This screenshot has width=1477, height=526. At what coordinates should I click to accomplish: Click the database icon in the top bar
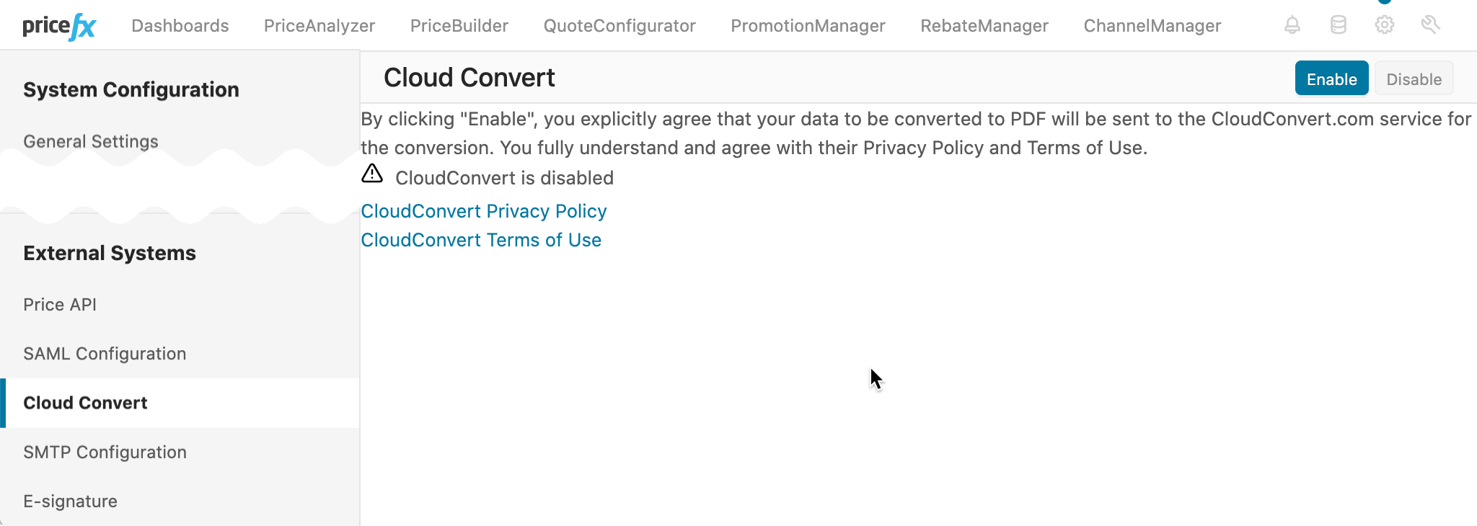point(1338,24)
